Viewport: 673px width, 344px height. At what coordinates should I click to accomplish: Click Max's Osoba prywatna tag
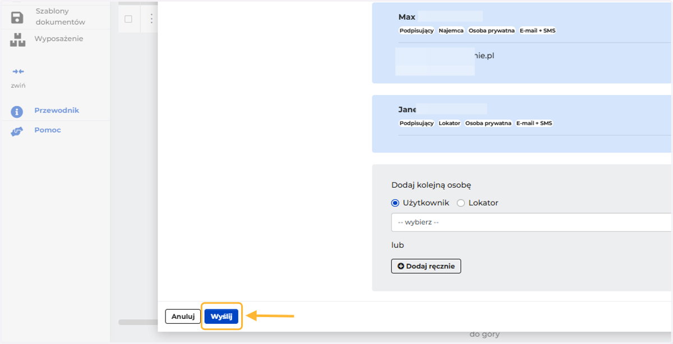click(491, 31)
